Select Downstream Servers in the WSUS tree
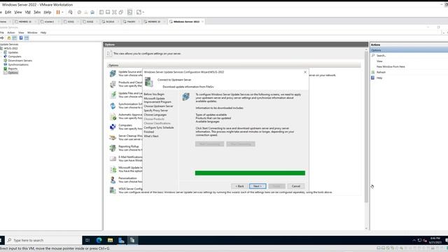This screenshot has width=448, height=252. point(20,61)
